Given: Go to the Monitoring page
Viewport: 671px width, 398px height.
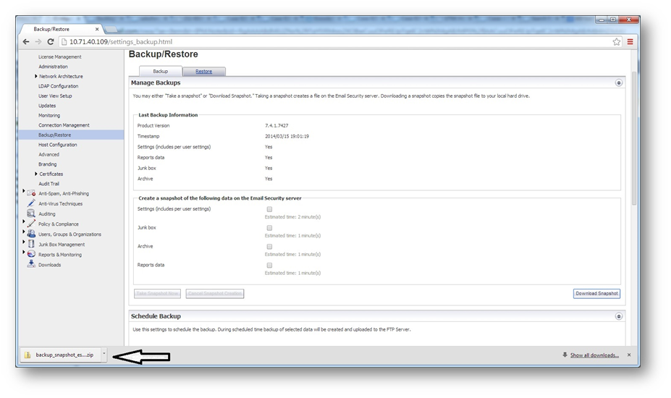Looking at the screenshot, I should pyautogui.click(x=49, y=116).
